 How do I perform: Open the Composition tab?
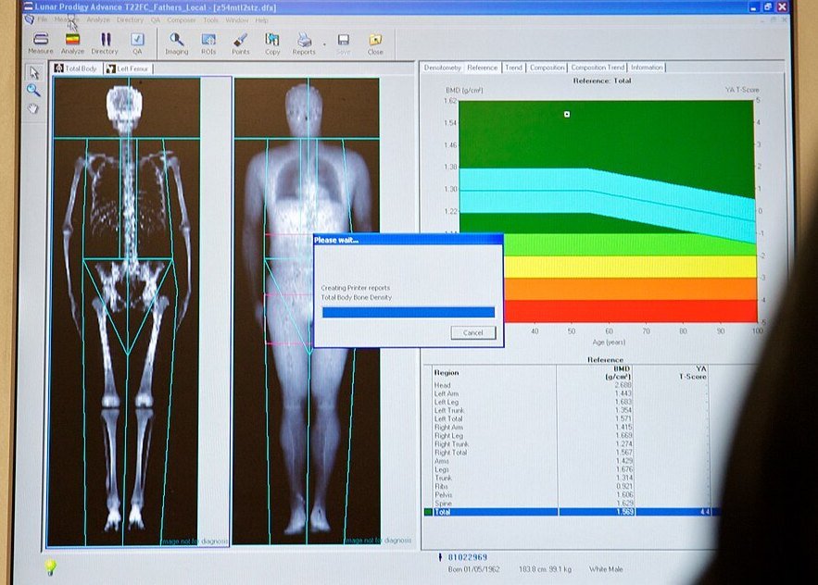click(547, 68)
